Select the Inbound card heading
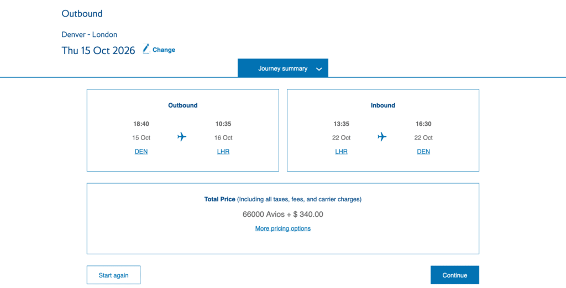 coord(382,105)
